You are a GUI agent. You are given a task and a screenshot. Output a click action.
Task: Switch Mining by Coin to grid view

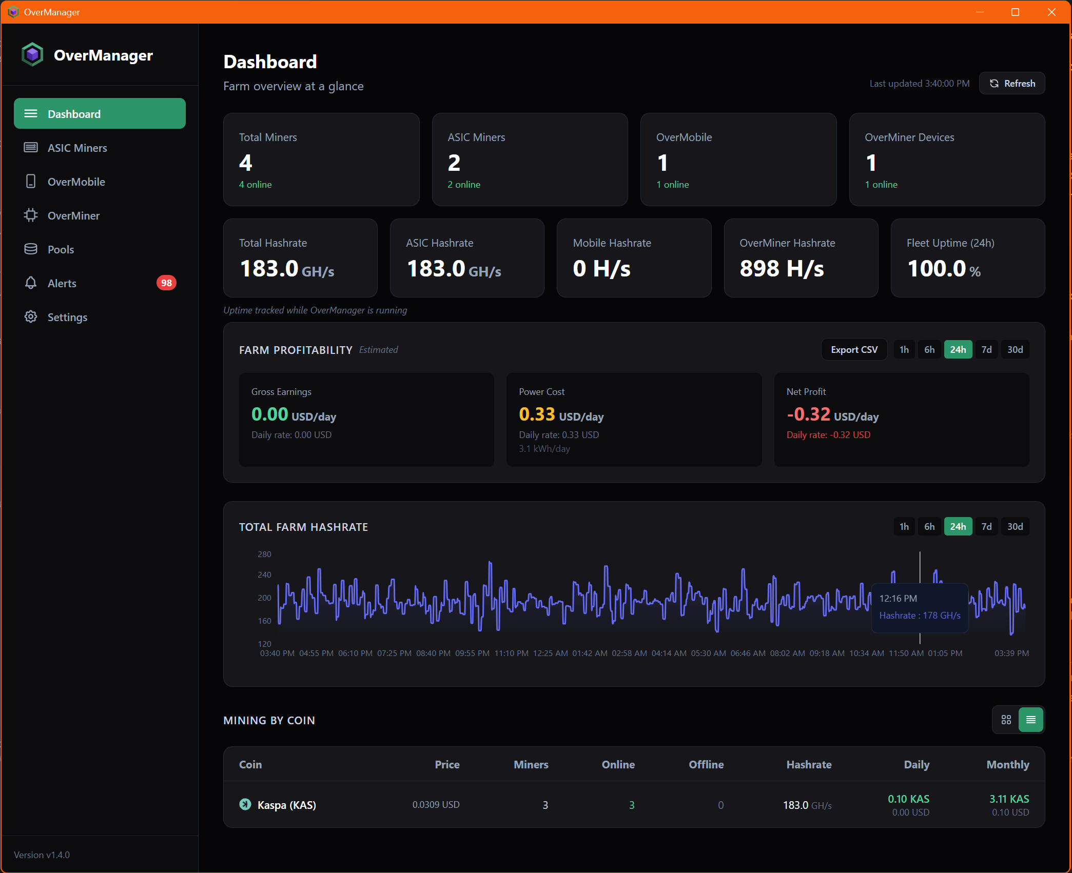1006,720
